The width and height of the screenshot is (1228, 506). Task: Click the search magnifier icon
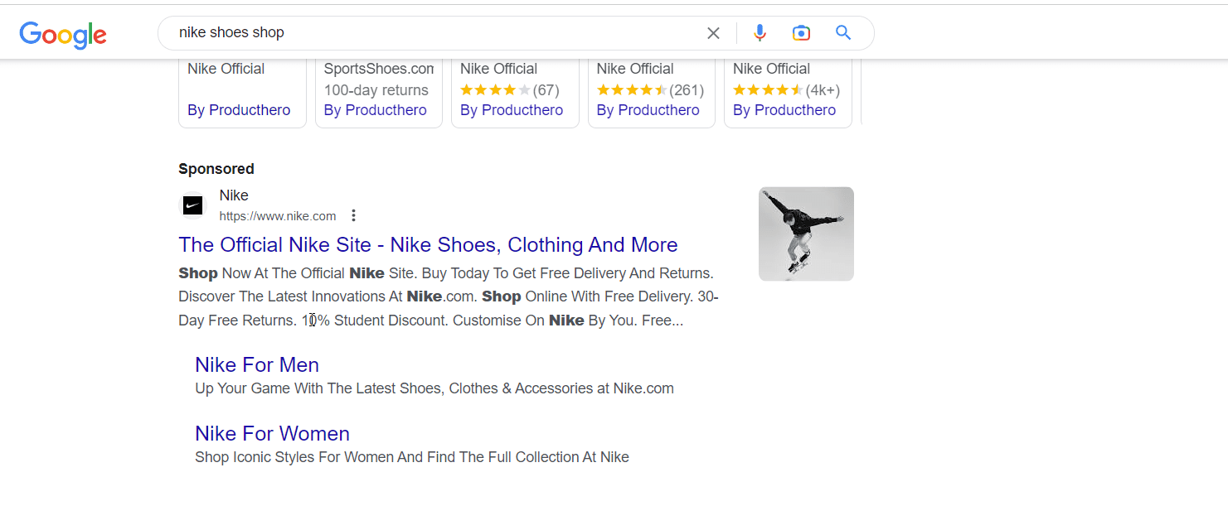point(843,32)
